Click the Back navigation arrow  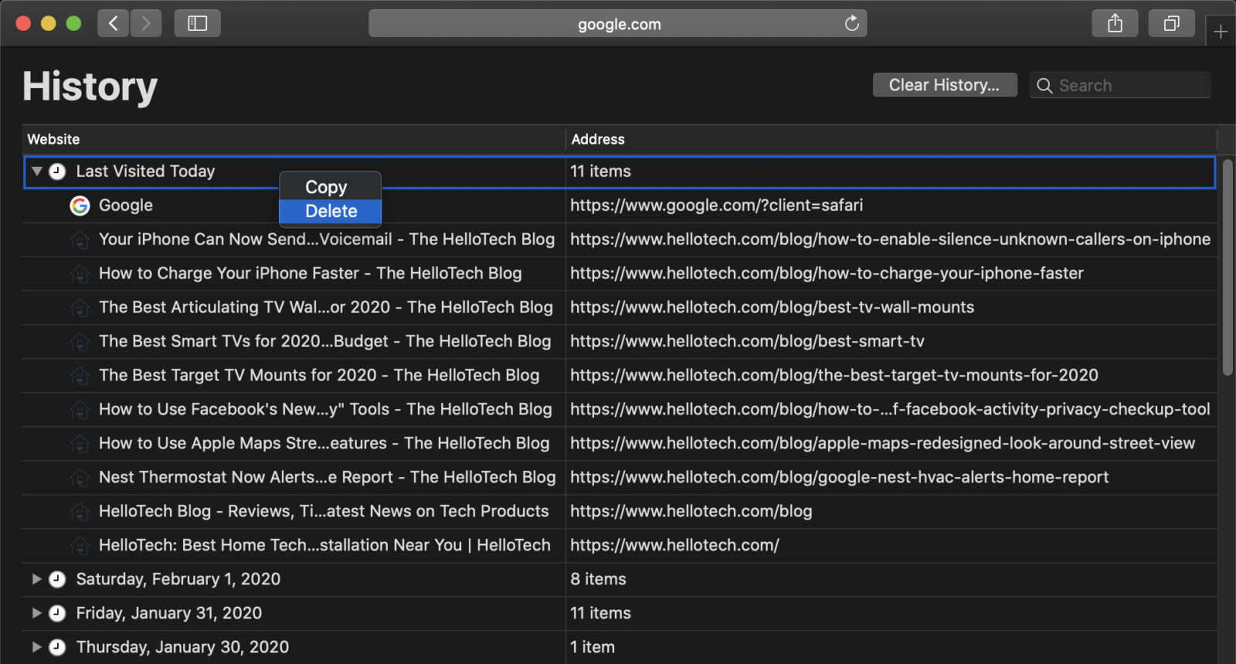[x=113, y=23]
